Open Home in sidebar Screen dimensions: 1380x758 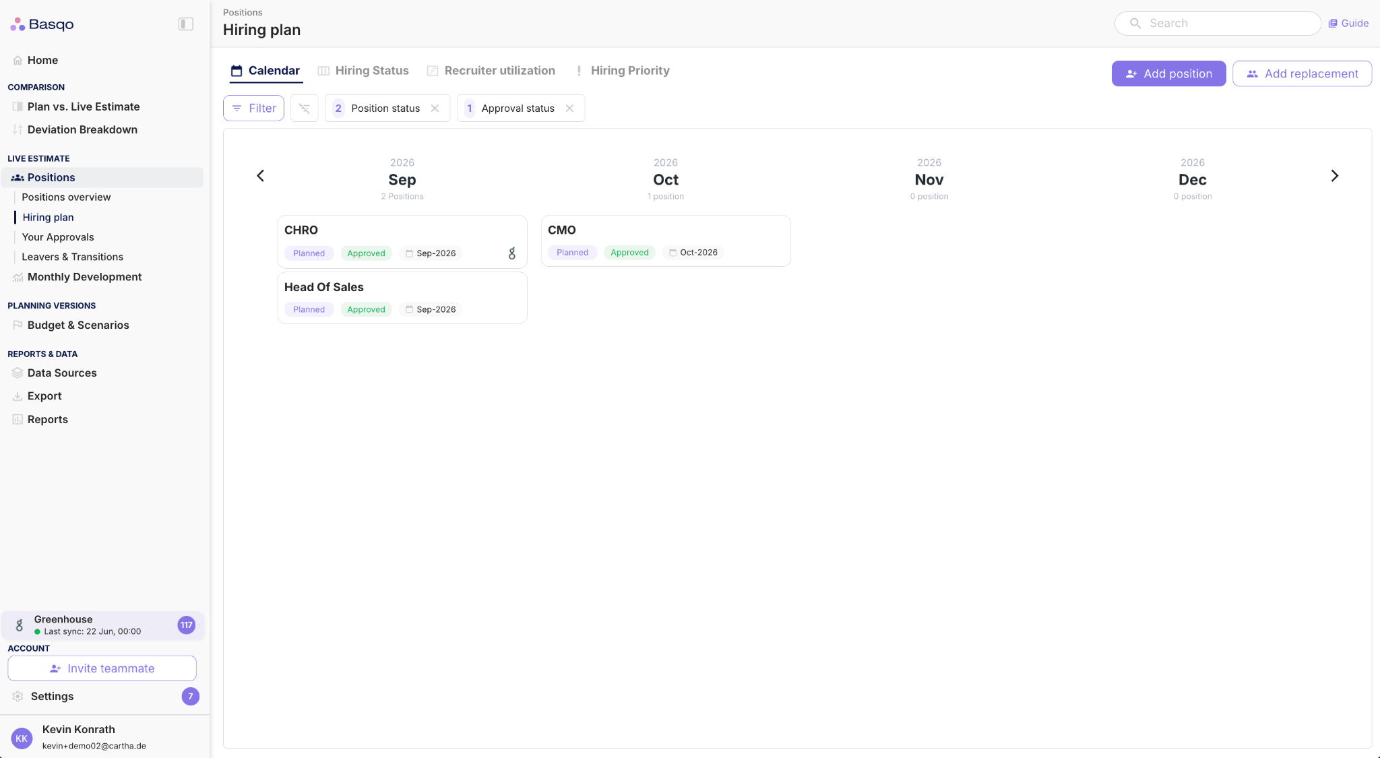tap(42, 60)
